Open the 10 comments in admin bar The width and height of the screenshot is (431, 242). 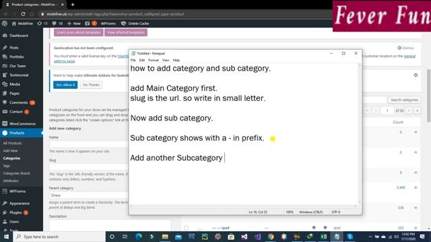coord(57,24)
